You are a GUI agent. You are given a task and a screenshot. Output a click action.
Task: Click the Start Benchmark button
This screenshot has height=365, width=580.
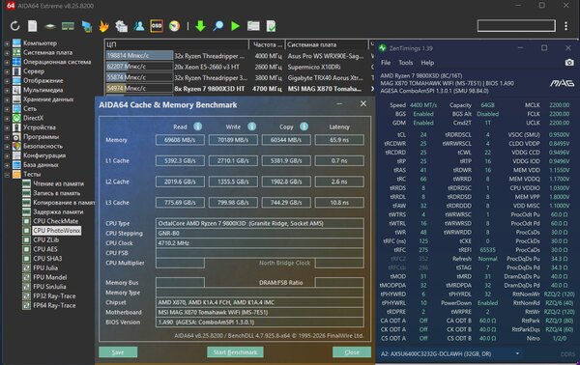point(235,352)
